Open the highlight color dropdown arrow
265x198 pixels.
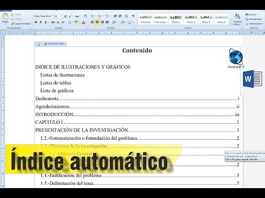(79, 22)
